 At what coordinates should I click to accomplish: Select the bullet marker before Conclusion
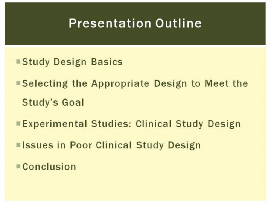pos(18,166)
